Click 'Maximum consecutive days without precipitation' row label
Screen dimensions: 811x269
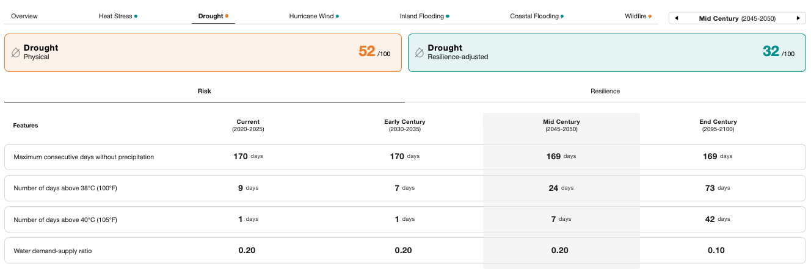(x=84, y=157)
